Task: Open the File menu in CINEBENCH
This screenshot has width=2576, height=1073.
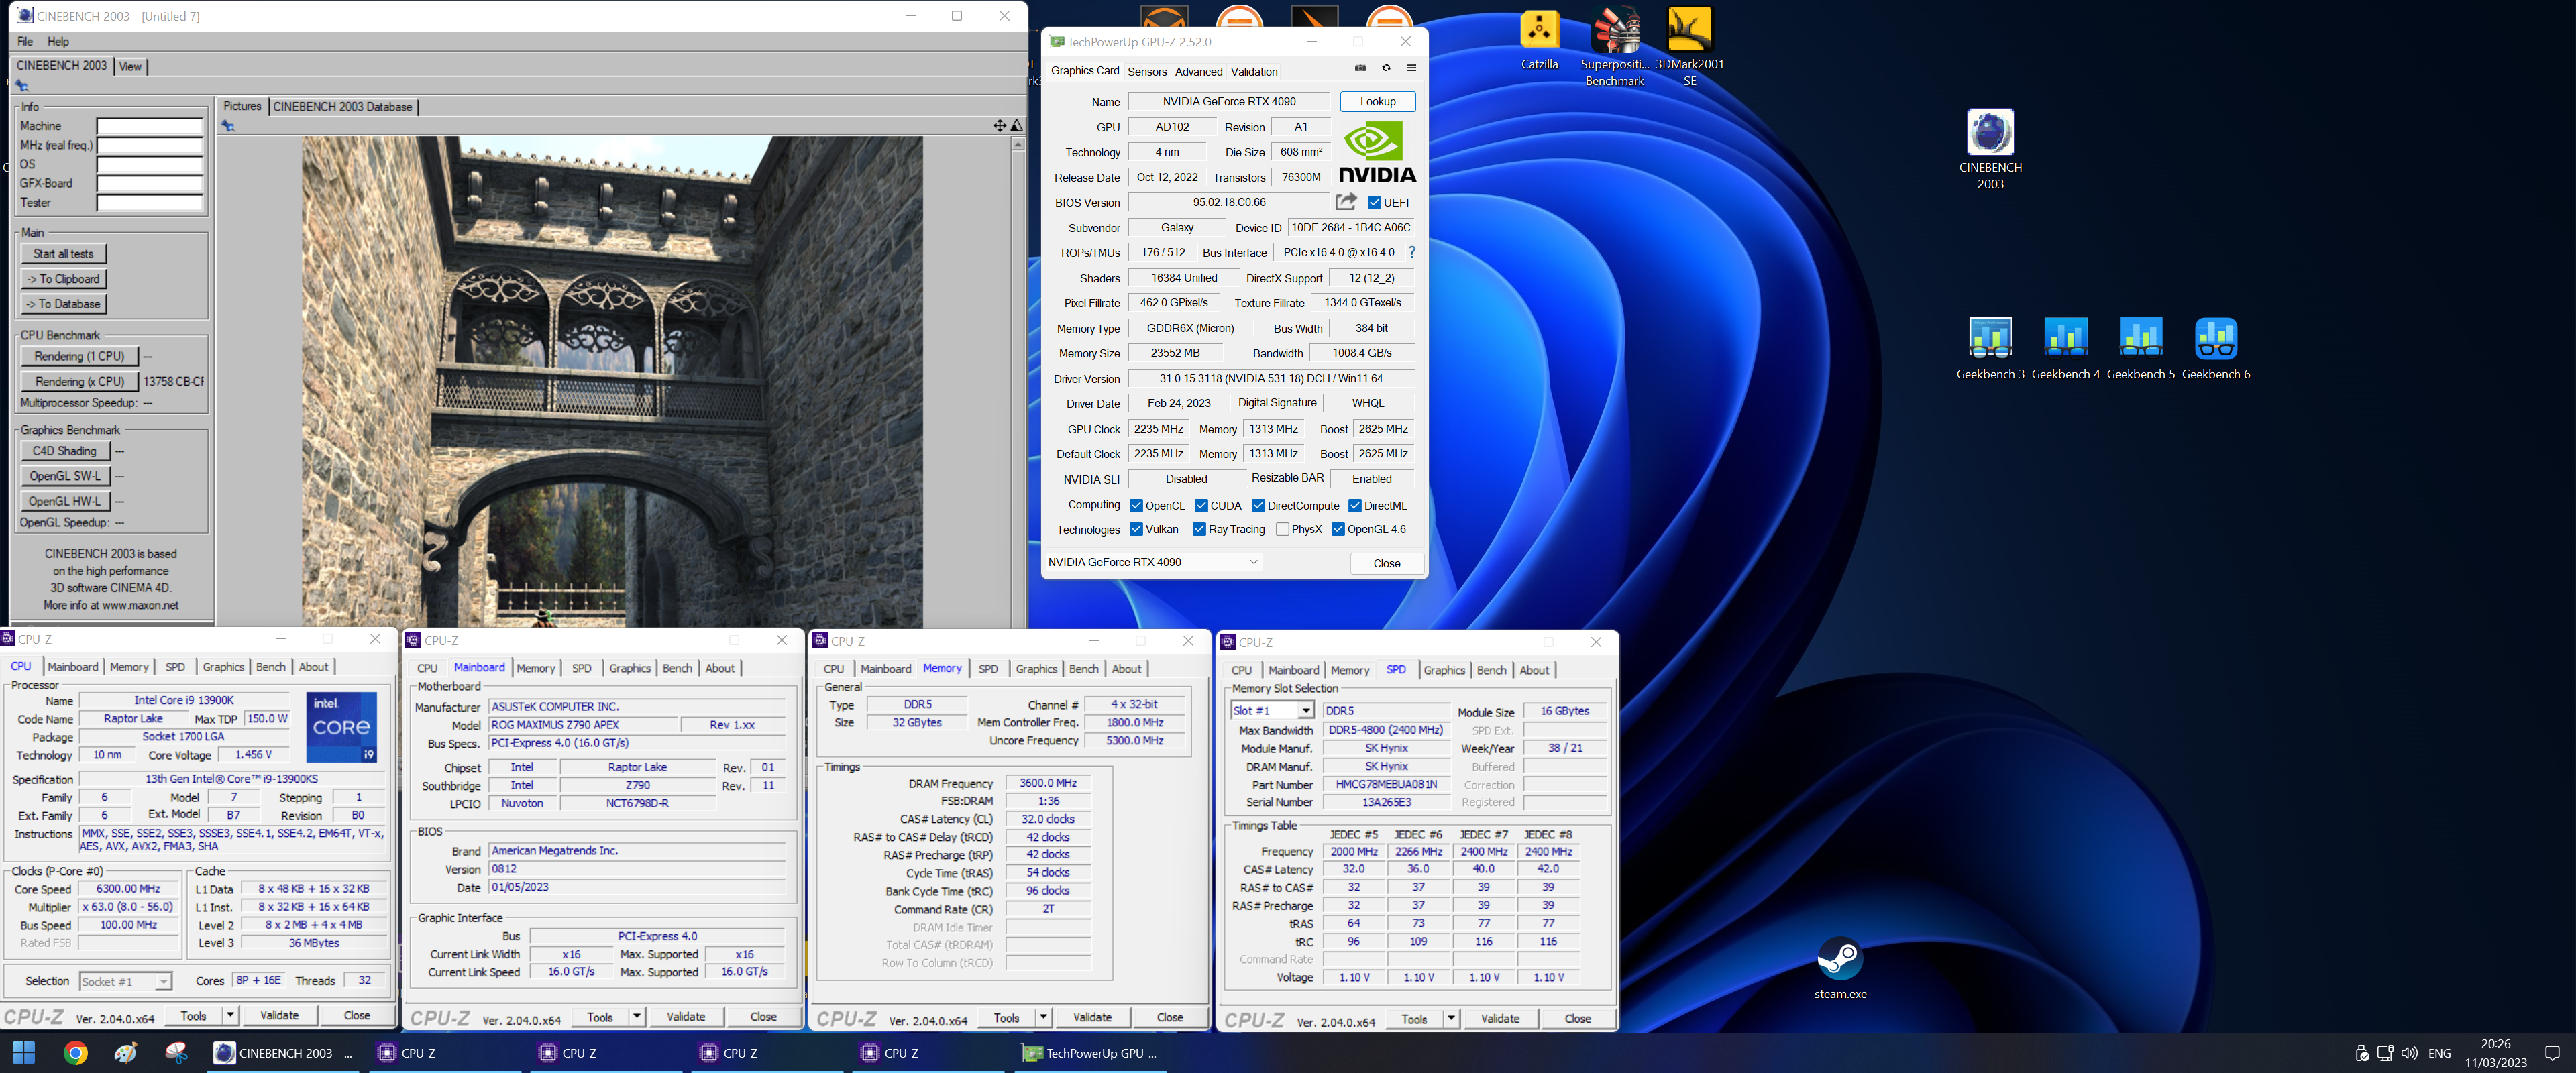Action: tap(25, 41)
